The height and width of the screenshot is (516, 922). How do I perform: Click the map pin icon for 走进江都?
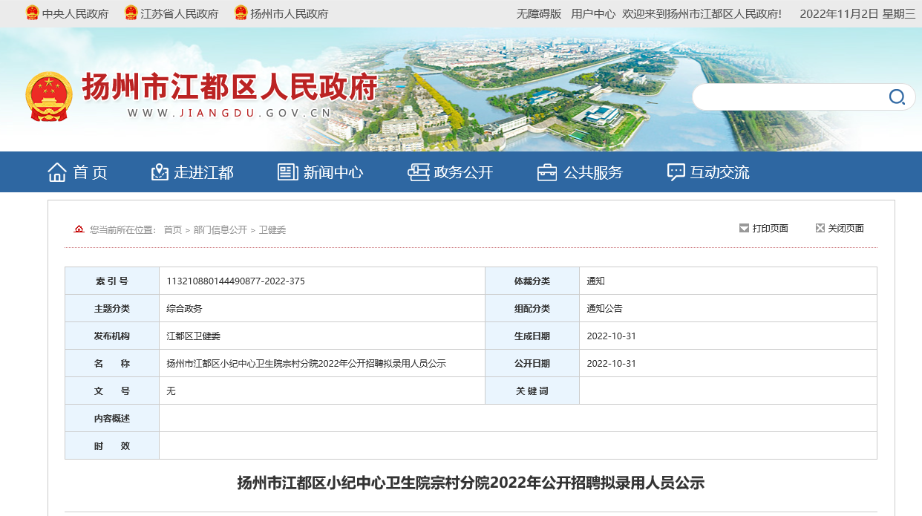click(x=160, y=172)
